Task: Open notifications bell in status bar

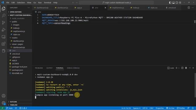Action: (193, 108)
